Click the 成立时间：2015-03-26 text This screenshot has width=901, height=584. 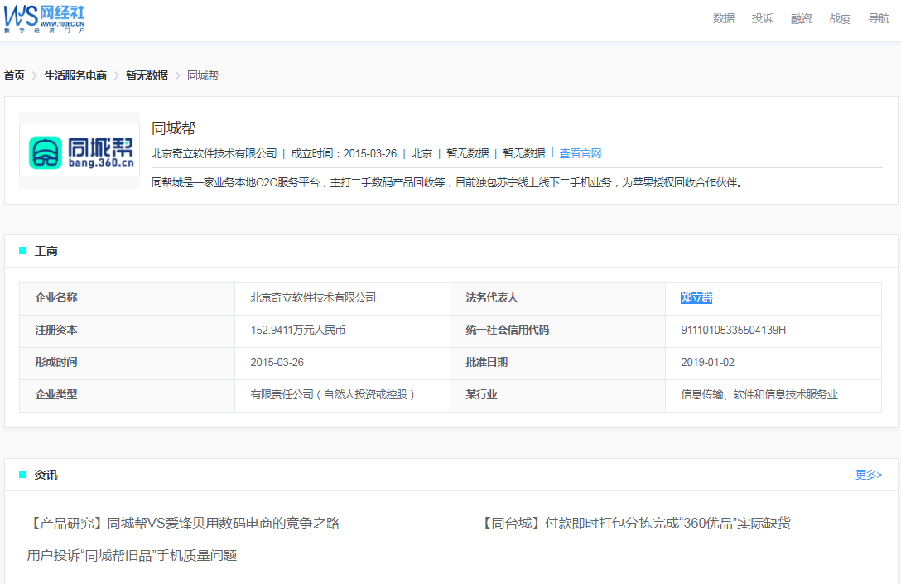point(344,153)
